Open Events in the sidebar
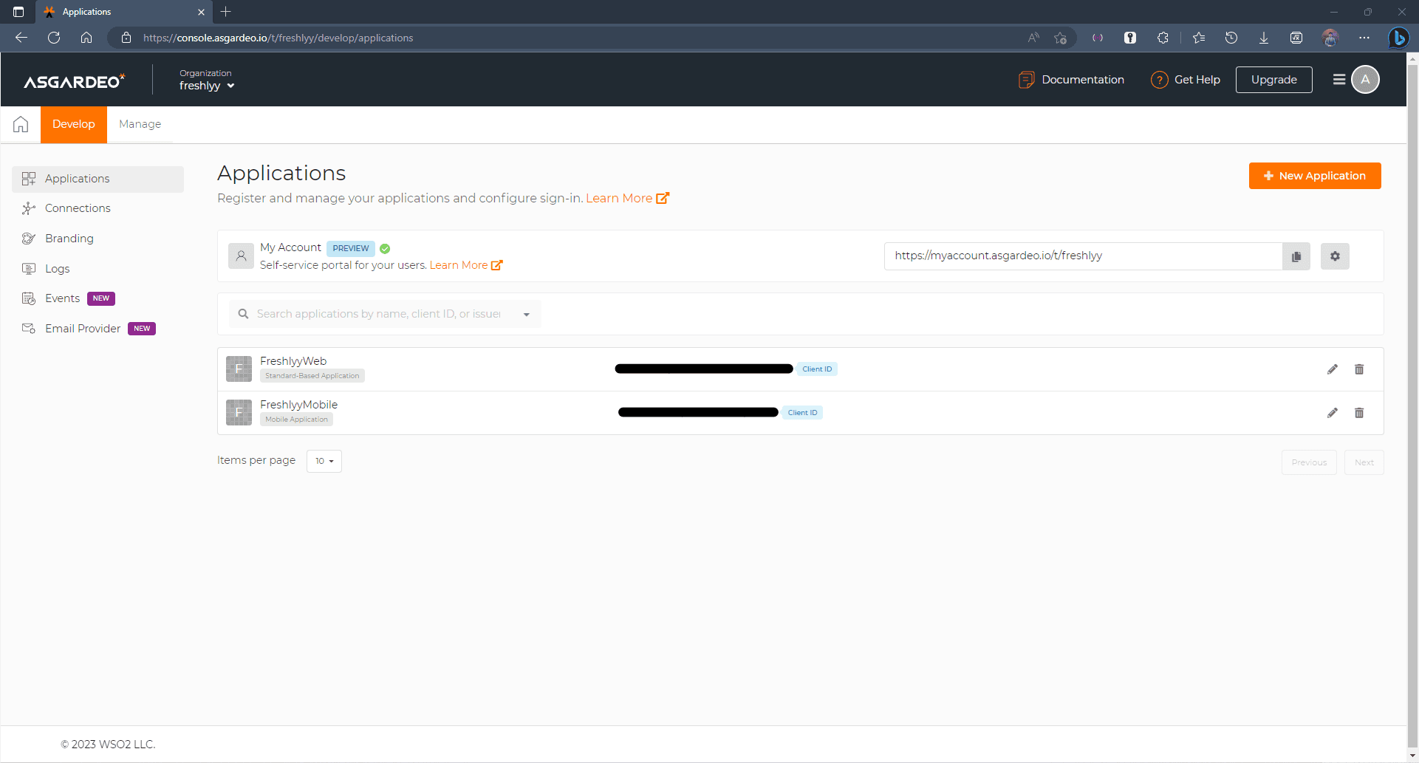Viewport: 1419px width, 763px height. [x=98, y=298]
